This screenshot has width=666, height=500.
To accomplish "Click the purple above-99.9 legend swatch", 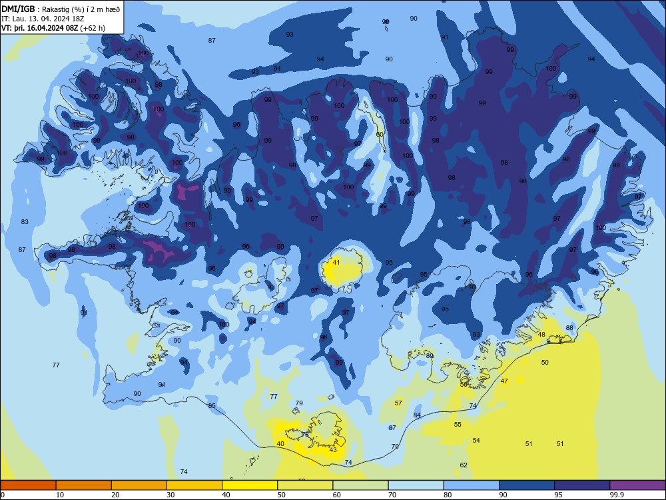I will [x=637, y=485].
